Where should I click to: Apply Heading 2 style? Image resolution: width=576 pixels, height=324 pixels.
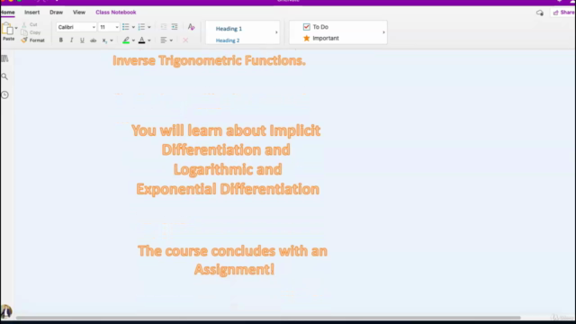228,40
